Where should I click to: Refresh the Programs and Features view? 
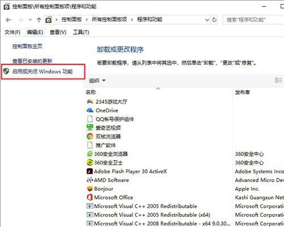pos(214,20)
